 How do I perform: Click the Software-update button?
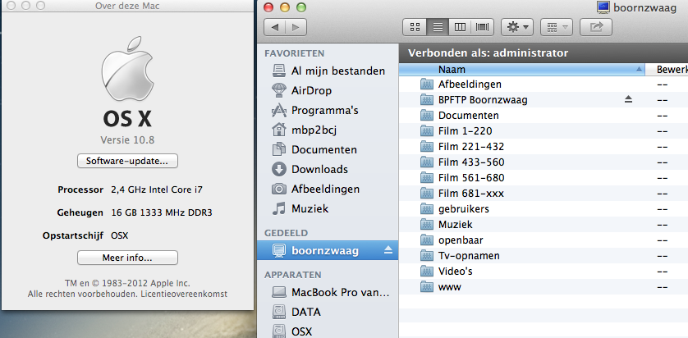(x=127, y=161)
